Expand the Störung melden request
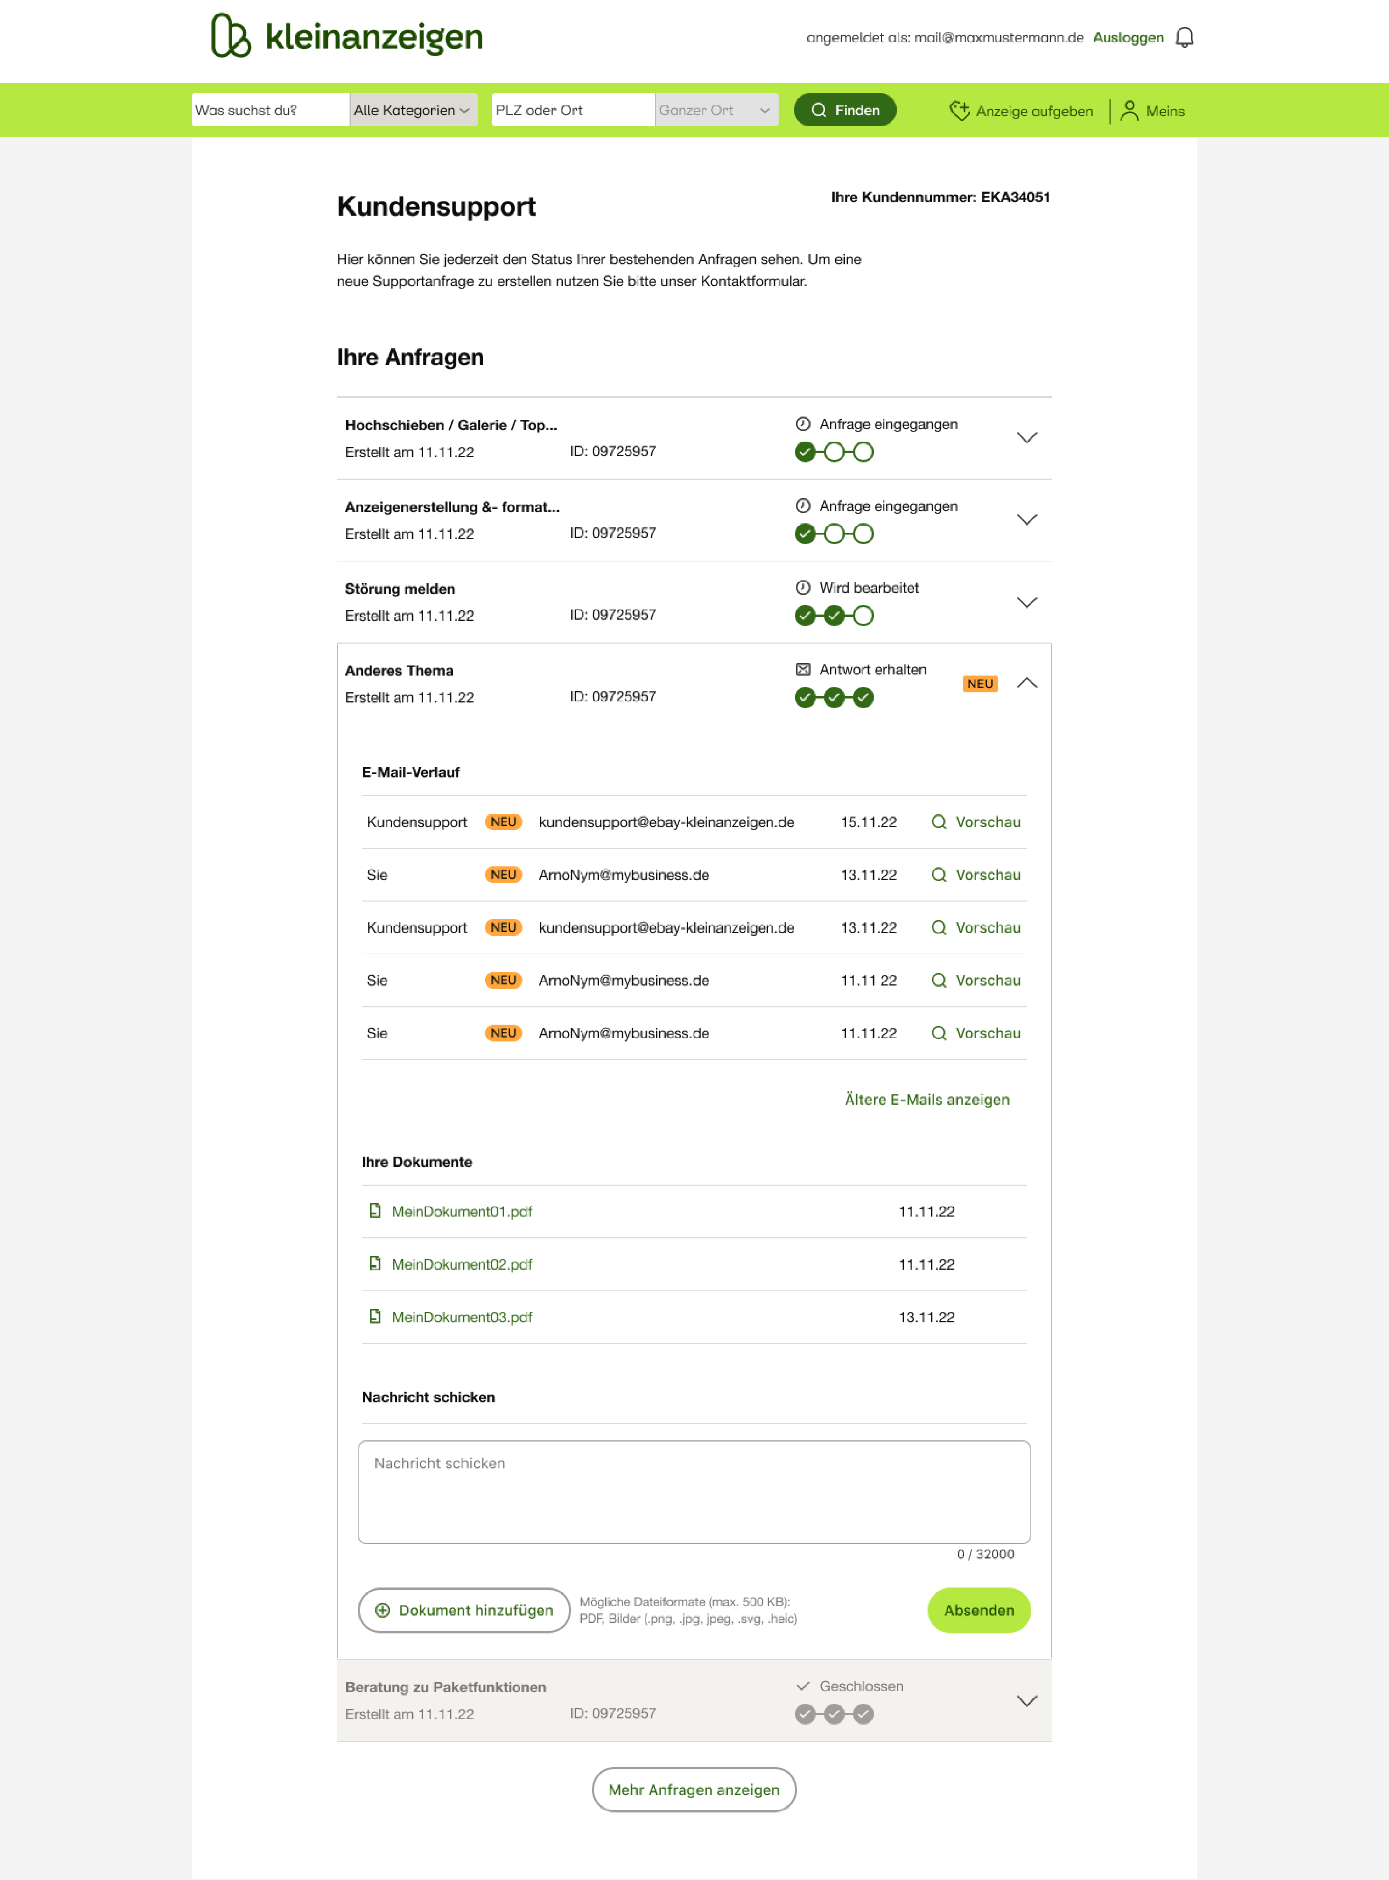This screenshot has height=1880, width=1389. click(1027, 602)
